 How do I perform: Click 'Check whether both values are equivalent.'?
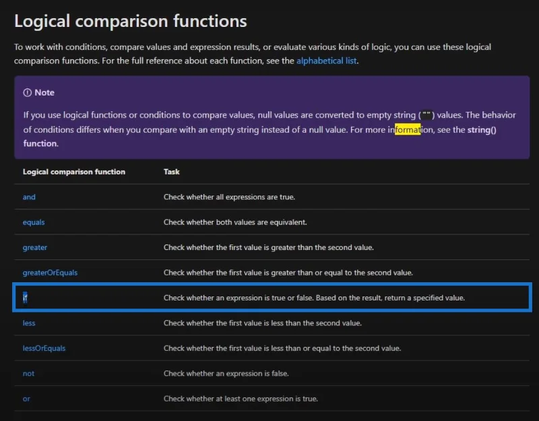235,222
